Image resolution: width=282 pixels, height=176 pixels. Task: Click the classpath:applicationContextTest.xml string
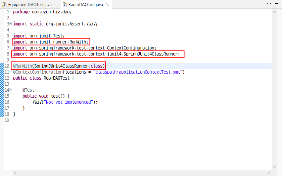pyautogui.click(x=138, y=72)
